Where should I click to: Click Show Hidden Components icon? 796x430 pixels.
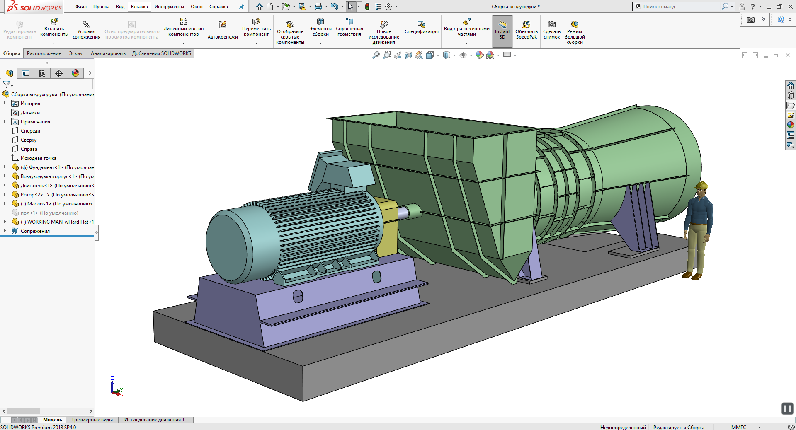[290, 24]
